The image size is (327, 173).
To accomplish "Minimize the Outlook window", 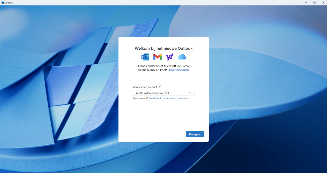I will click(306, 3).
